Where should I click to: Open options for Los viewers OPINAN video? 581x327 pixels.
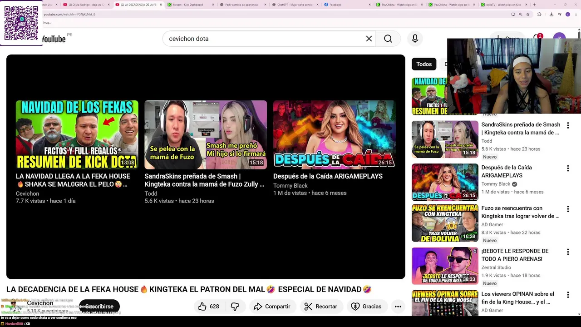(x=568, y=295)
